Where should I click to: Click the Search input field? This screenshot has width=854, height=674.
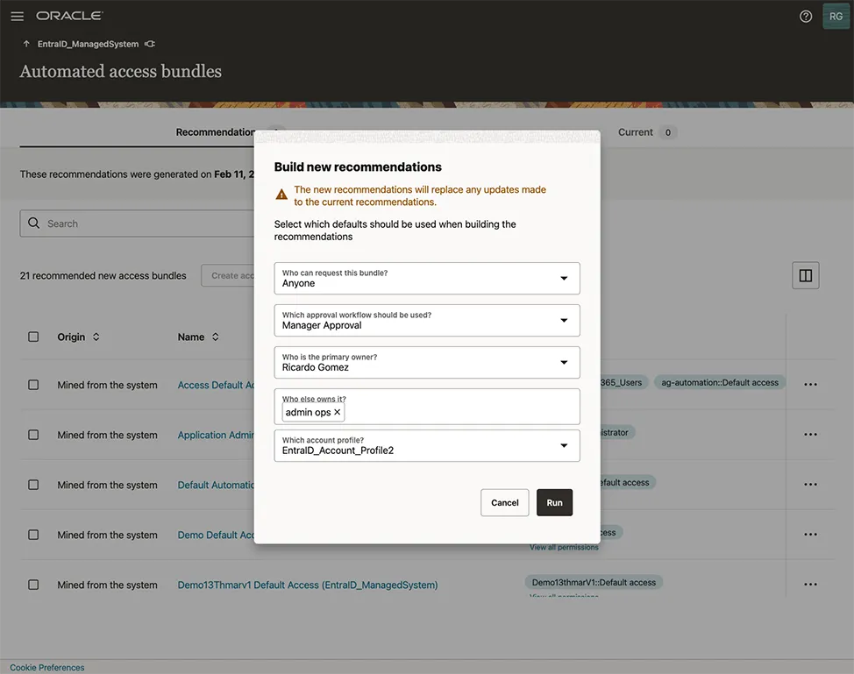(x=140, y=223)
